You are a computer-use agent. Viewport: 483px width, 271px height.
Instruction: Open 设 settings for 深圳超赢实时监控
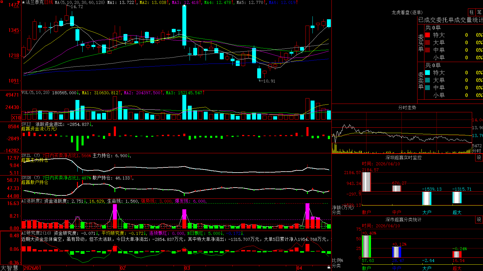click(479, 157)
